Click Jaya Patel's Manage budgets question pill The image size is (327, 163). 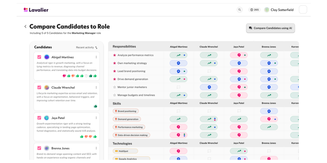point(239,95)
